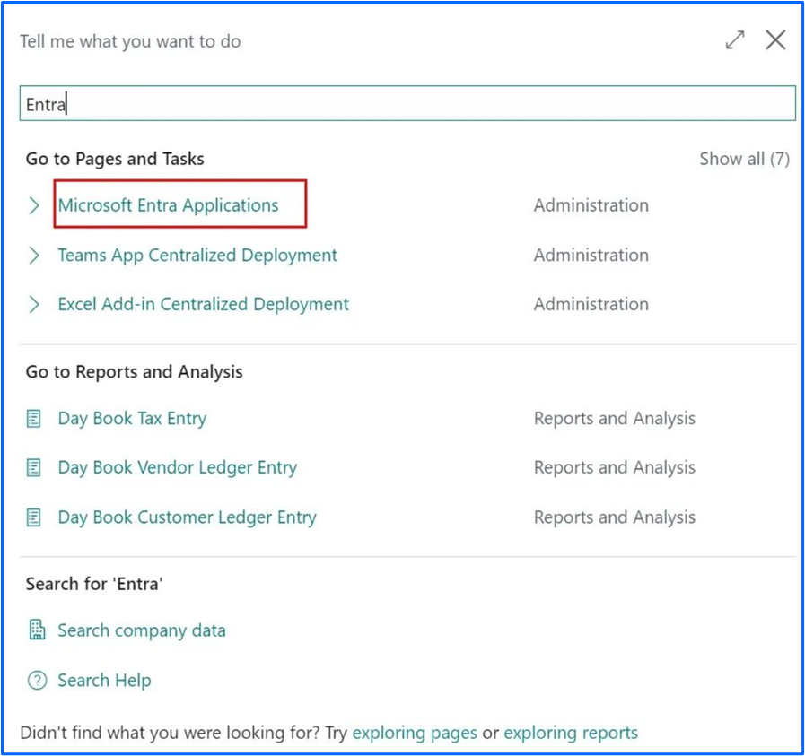Screen dimensions: 805x756
Task: Click Administration label for Microsoft Entra Applications
Action: tap(591, 205)
